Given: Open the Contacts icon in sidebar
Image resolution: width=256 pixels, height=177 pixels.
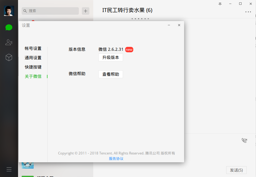Looking at the screenshot, I should point(9,42).
